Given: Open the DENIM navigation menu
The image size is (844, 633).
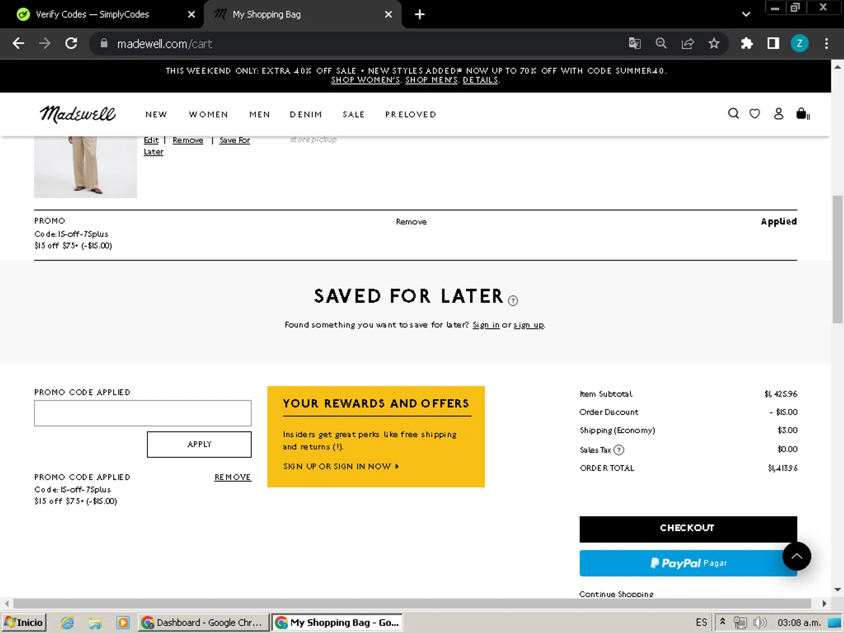Looking at the screenshot, I should [306, 114].
